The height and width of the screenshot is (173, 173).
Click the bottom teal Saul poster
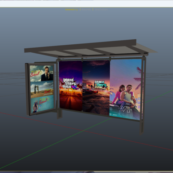[x=43, y=104]
